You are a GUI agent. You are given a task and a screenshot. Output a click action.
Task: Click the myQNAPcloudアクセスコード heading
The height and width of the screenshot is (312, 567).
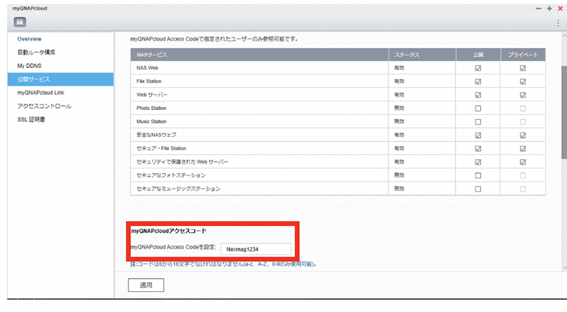(168, 231)
